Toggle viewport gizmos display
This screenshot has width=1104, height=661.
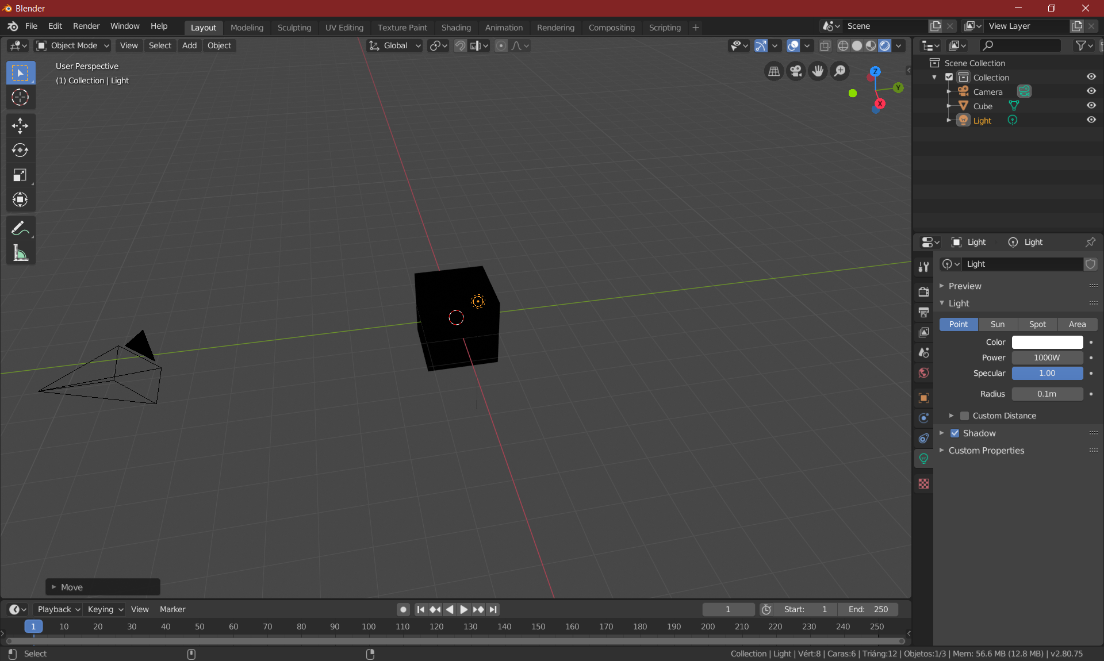tap(761, 46)
